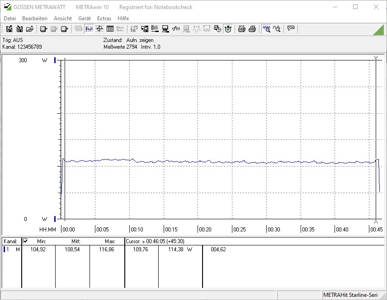Toggle waveform zoom magnifier icon

(267, 29)
